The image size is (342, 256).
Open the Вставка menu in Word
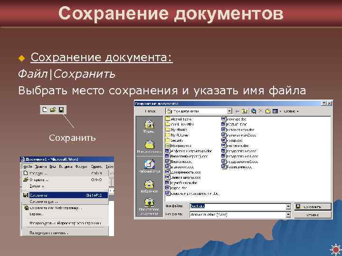point(66,166)
